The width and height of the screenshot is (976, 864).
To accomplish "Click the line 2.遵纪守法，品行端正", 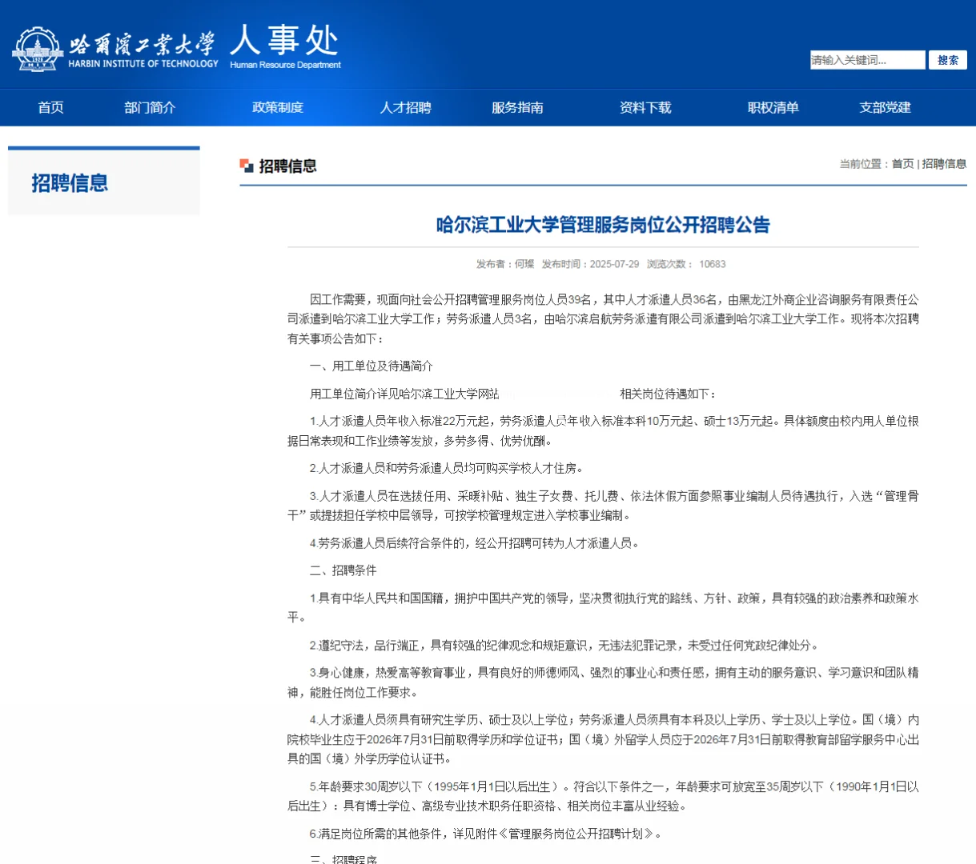I will pyautogui.click(x=564, y=645).
